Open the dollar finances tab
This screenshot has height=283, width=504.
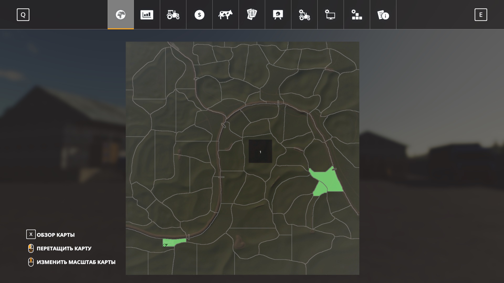coord(199,15)
